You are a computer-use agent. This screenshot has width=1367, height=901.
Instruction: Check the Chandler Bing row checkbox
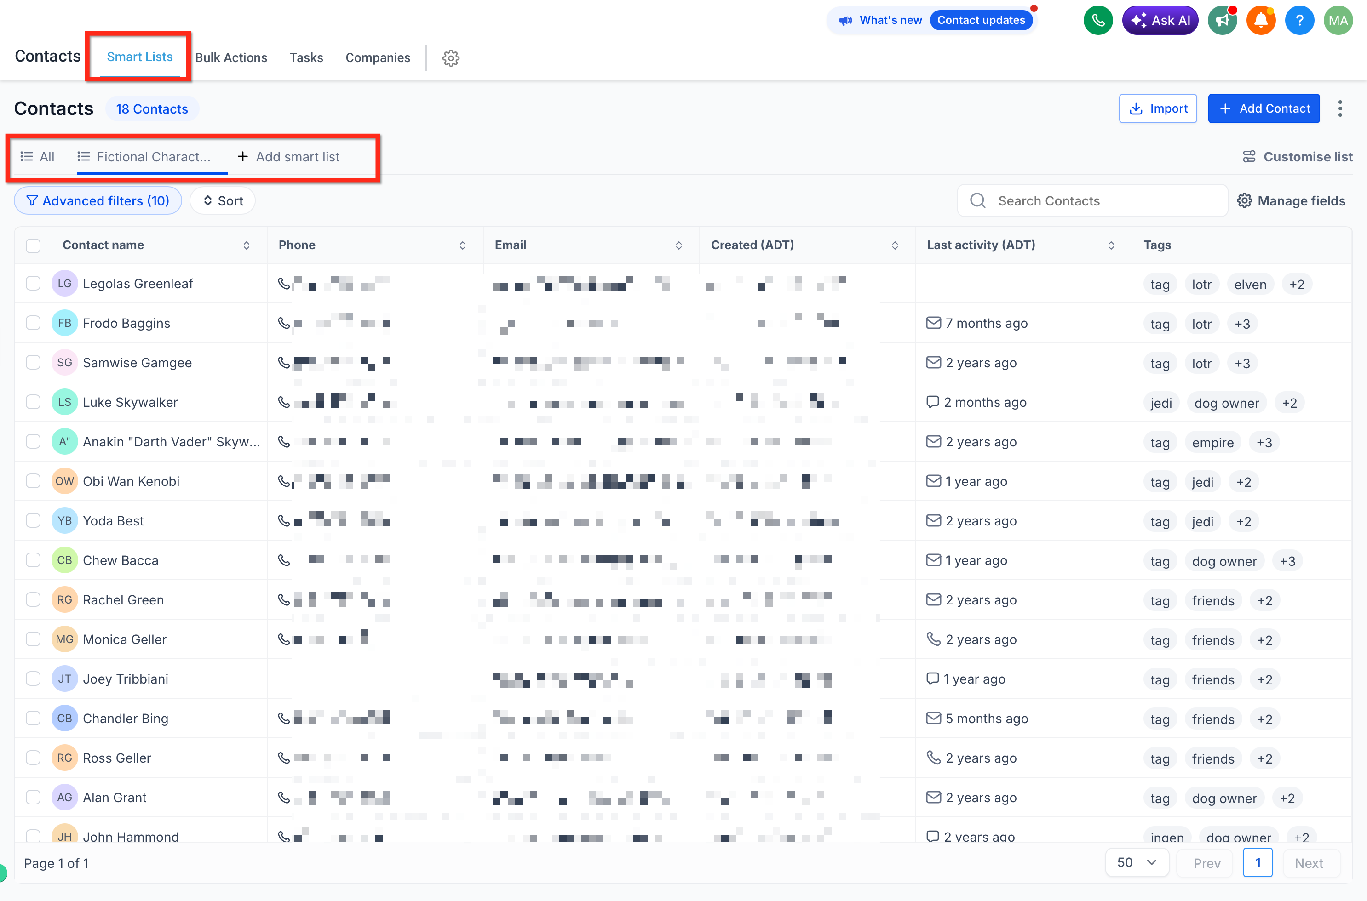[33, 718]
